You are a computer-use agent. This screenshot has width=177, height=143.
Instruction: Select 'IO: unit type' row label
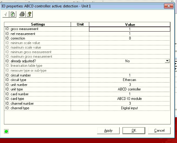(x=14, y=89)
